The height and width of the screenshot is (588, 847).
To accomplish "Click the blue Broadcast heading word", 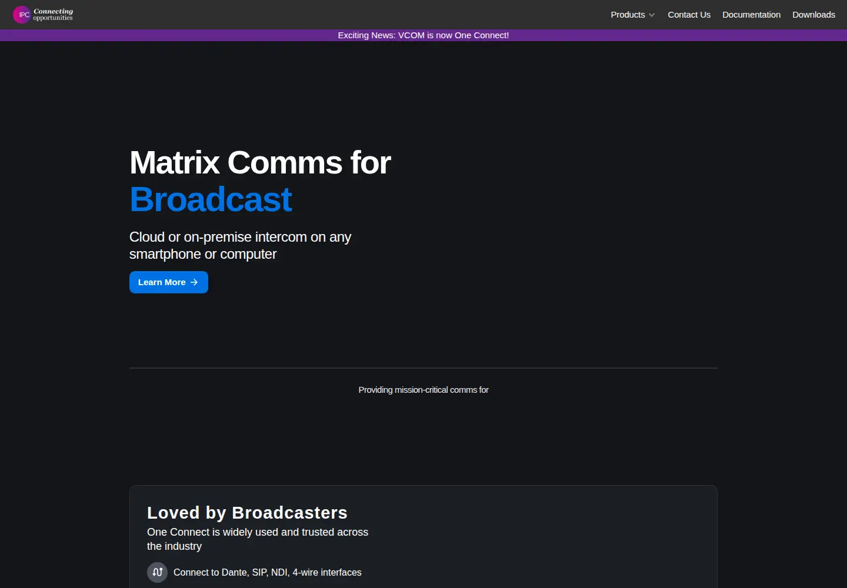I will pyautogui.click(x=211, y=199).
